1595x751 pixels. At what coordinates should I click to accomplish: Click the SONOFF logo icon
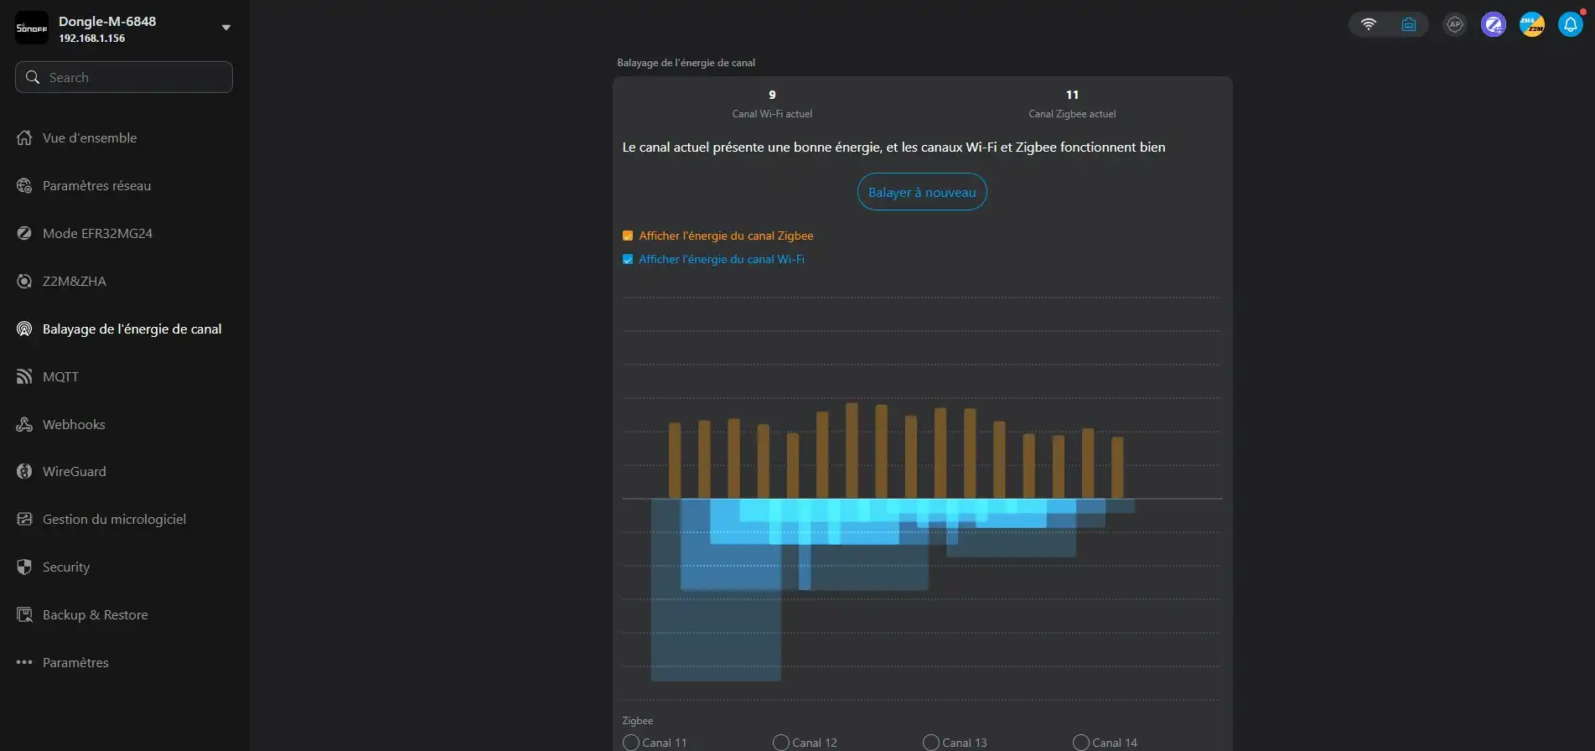click(x=32, y=28)
